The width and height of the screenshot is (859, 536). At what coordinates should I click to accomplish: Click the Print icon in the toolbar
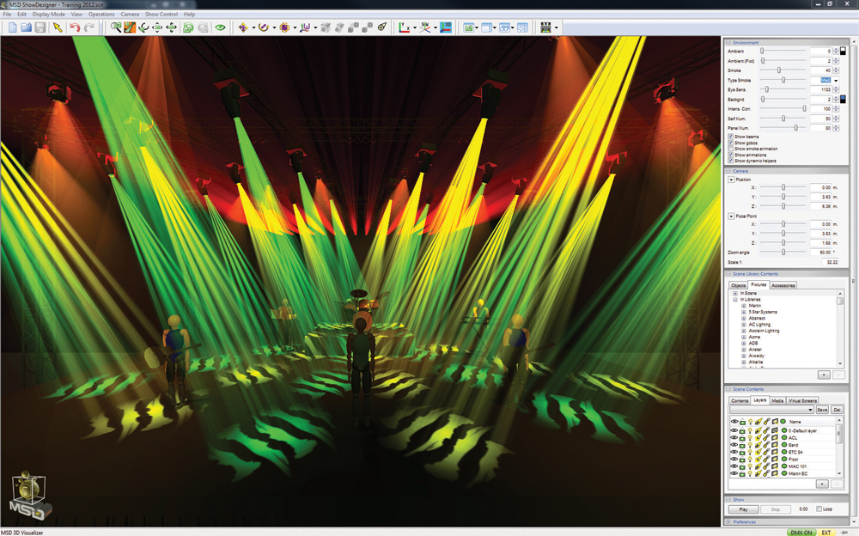(545, 27)
